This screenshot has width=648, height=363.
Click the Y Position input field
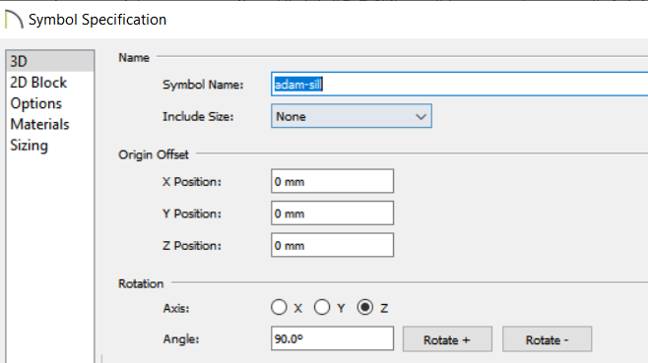click(x=332, y=213)
